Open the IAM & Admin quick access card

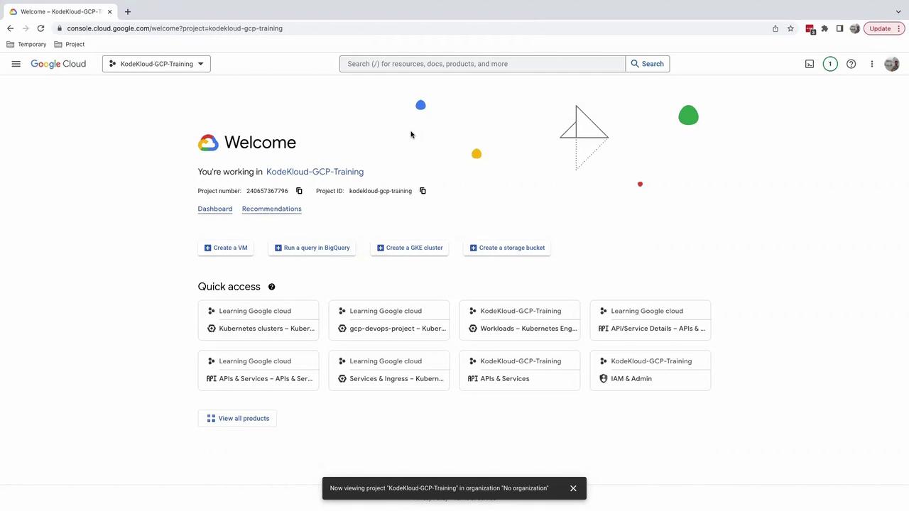(651, 370)
